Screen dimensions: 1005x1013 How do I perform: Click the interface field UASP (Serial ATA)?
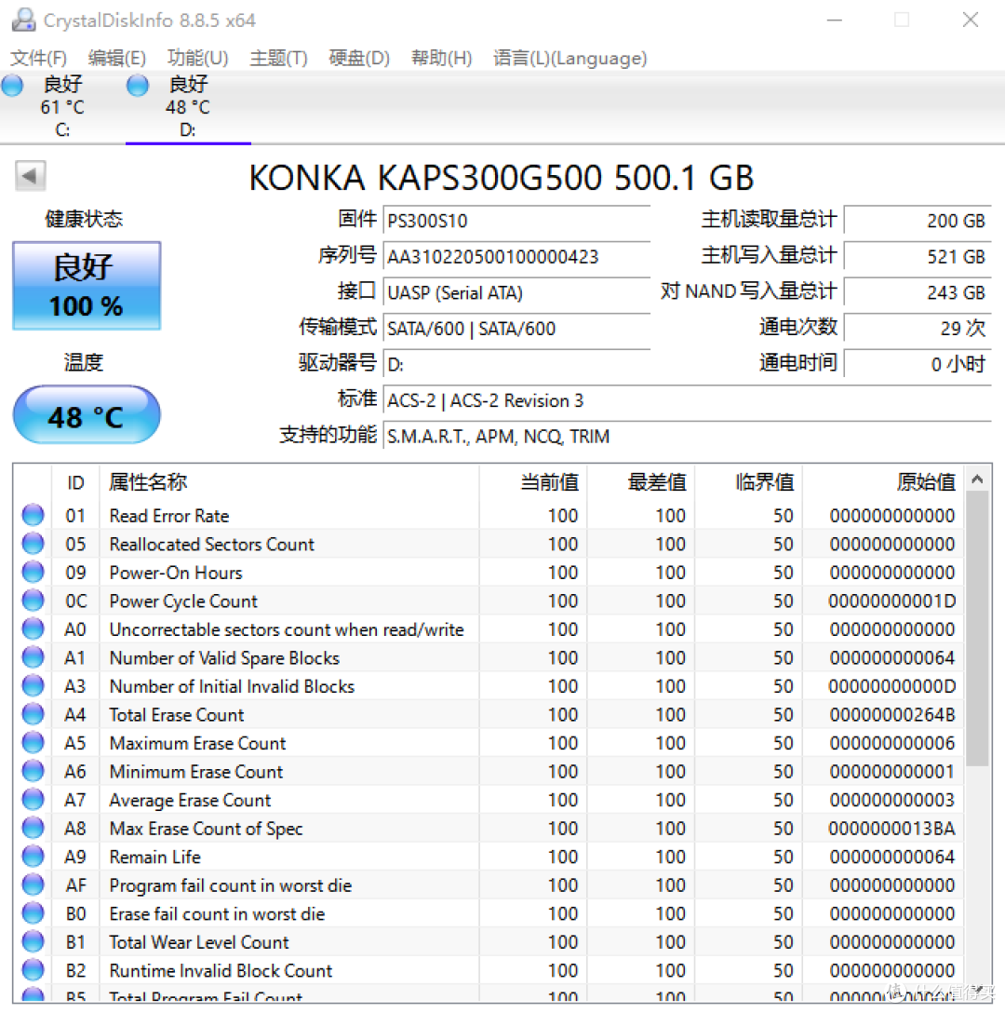point(516,292)
